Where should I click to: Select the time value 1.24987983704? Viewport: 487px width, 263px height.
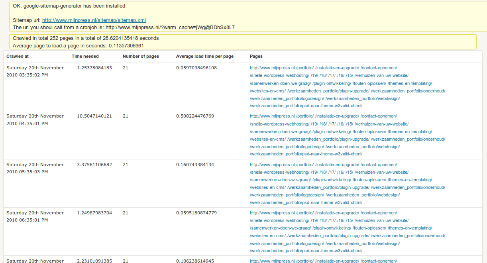(94, 213)
